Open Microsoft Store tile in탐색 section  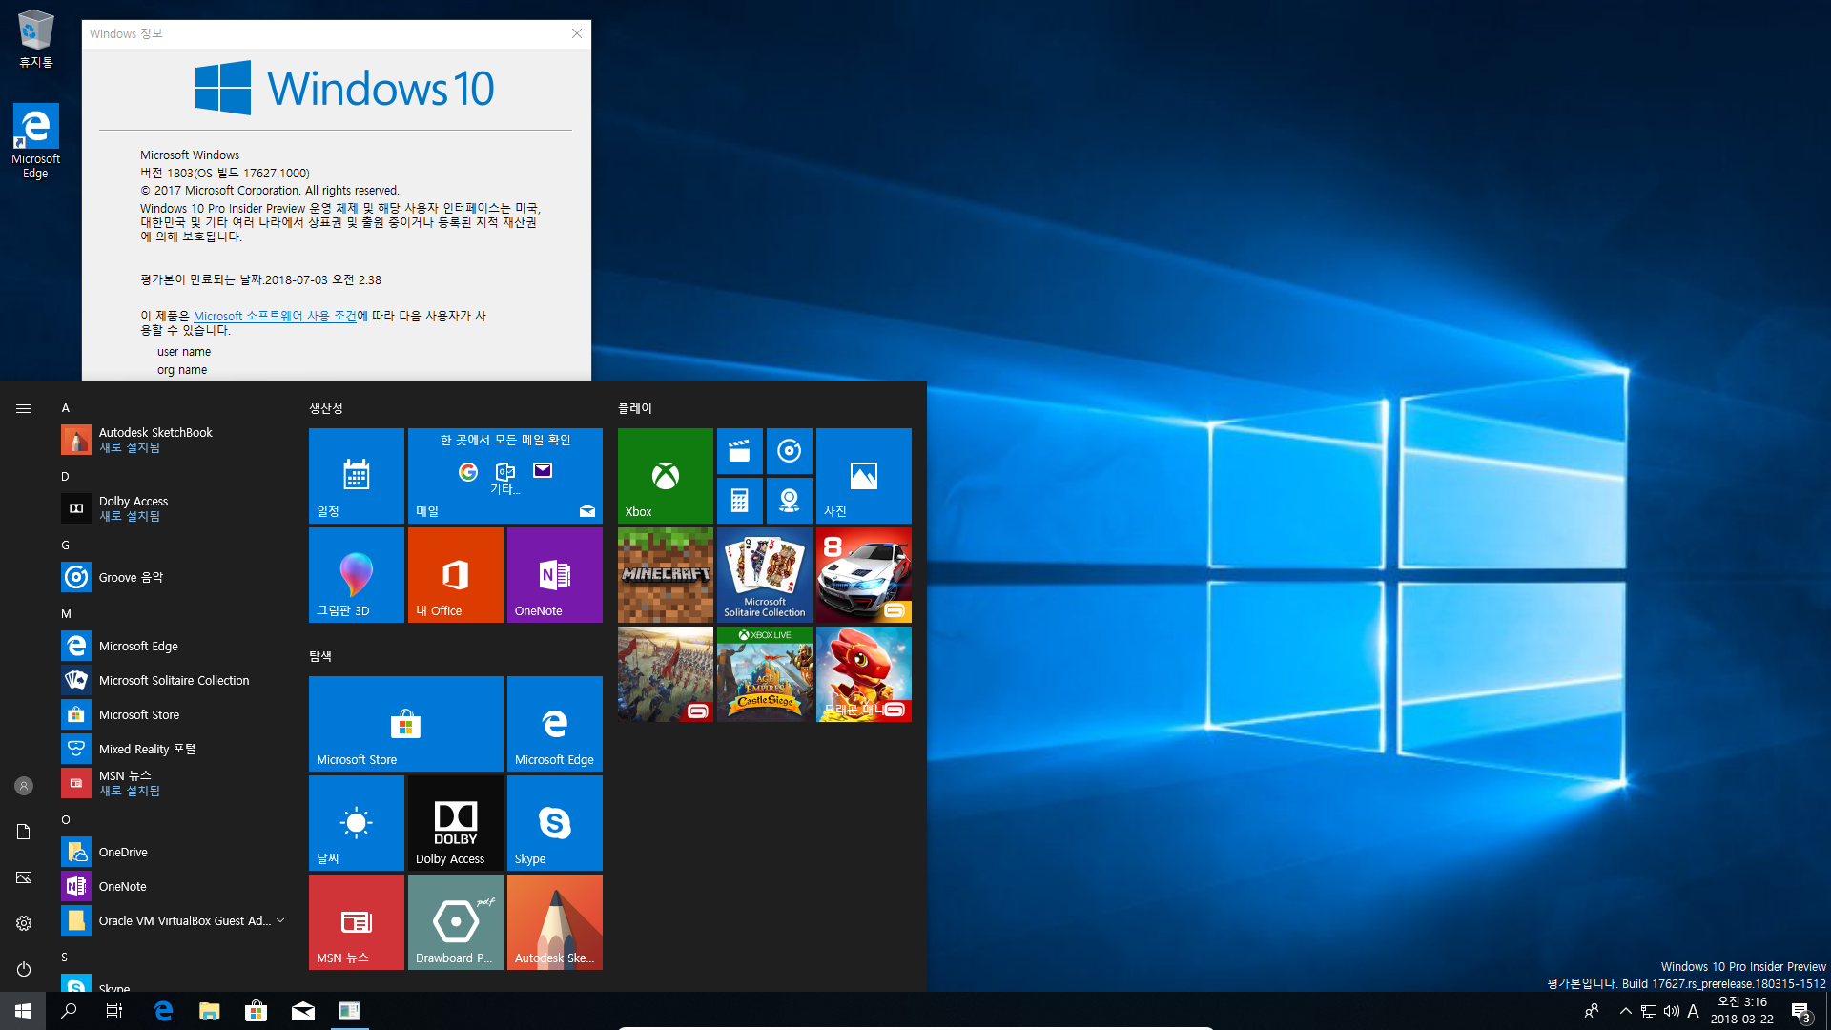pos(406,725)
